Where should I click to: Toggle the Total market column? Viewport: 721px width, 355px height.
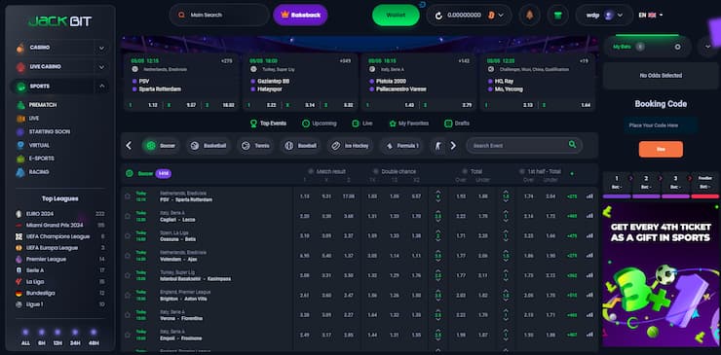click(472, 171)
